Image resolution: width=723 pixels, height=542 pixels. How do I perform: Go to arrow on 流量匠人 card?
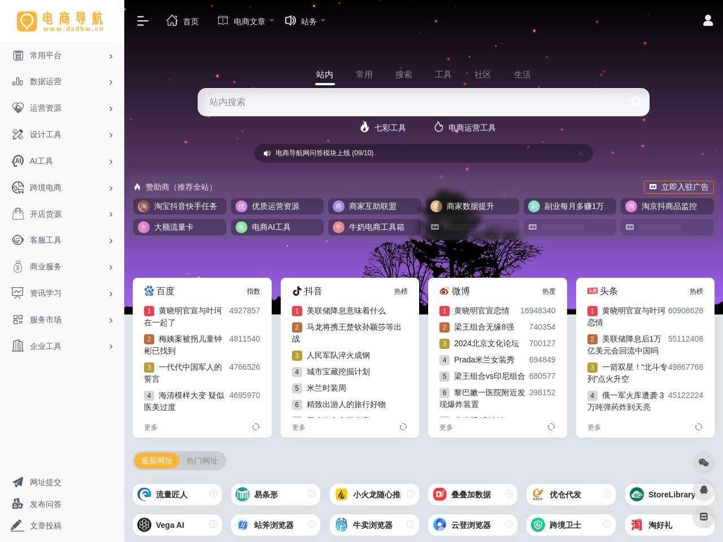(x=214, y=494)
